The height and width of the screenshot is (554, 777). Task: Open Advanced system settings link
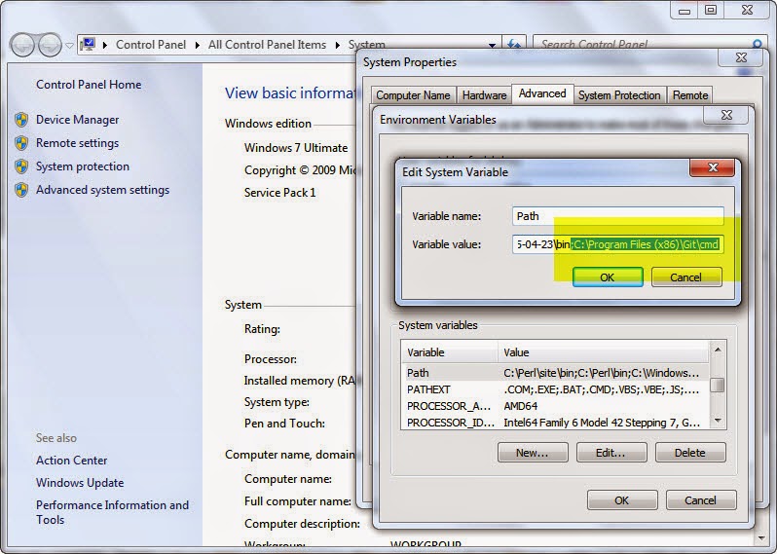102,190
